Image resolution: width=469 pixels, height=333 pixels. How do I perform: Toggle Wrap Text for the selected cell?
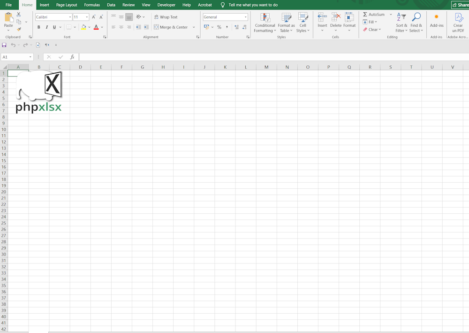click(x=166, y=17)
